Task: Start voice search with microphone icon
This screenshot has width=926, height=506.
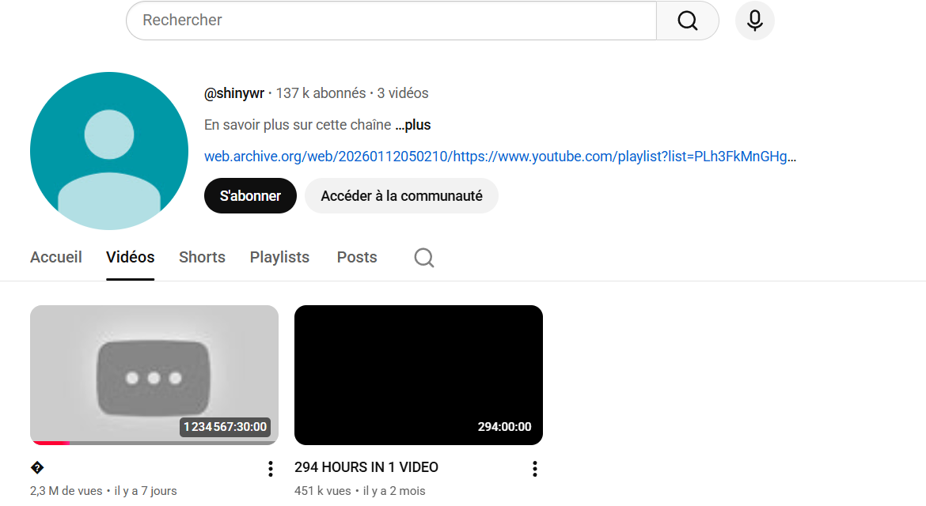Action: [x=755, y=21]
